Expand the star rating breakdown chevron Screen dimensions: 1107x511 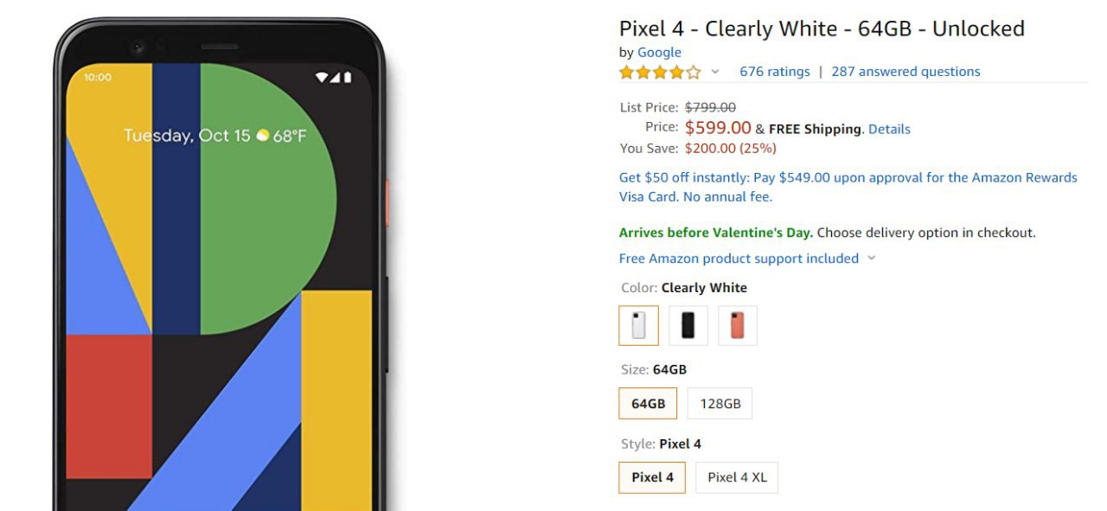click(x=715, y=72)
